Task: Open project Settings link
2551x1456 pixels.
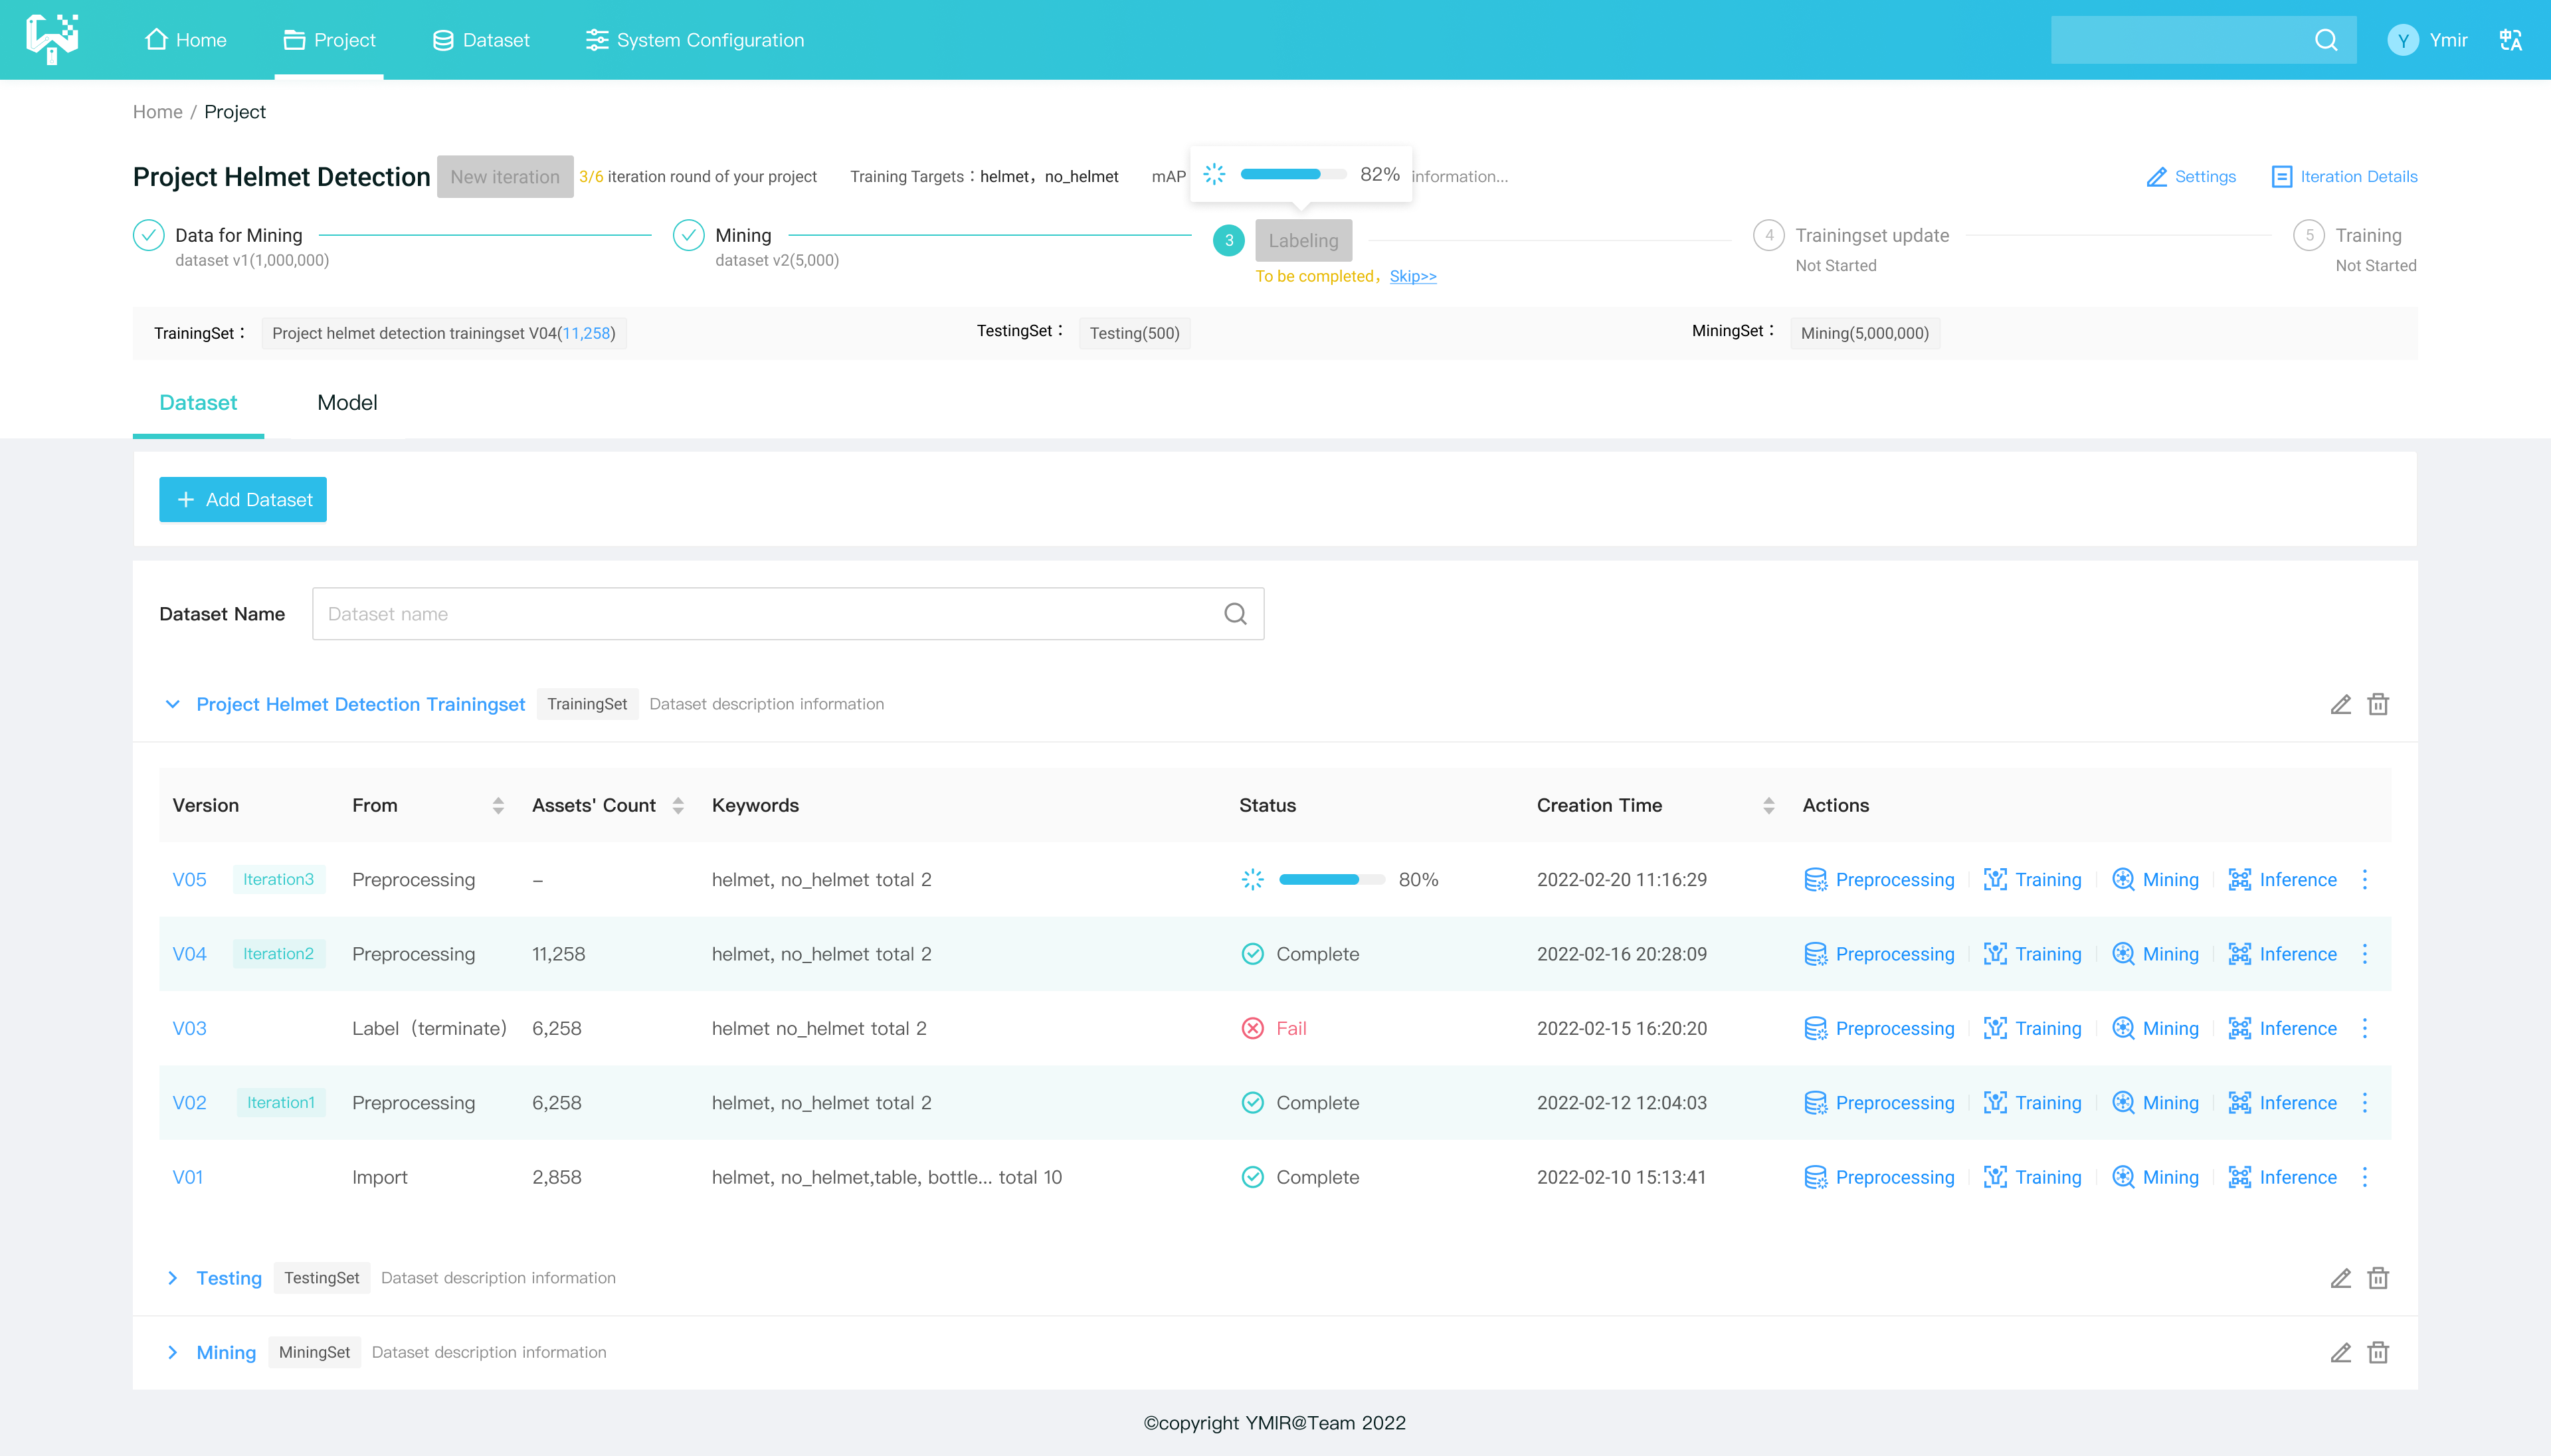Action: coord(2191,176)
